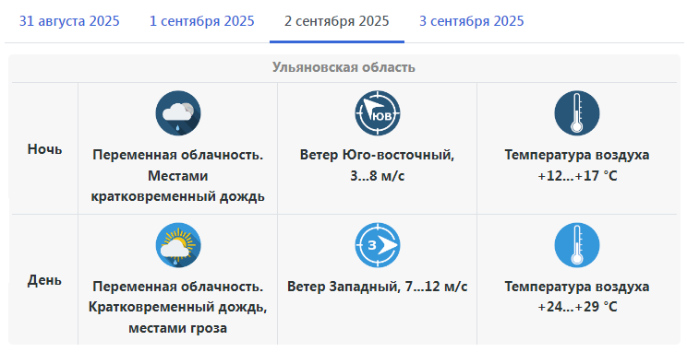Click 'Ветер Юго-восточный, 3...8 м/с' text
This screenshot has width=687, height=352.
coord(378,165)
